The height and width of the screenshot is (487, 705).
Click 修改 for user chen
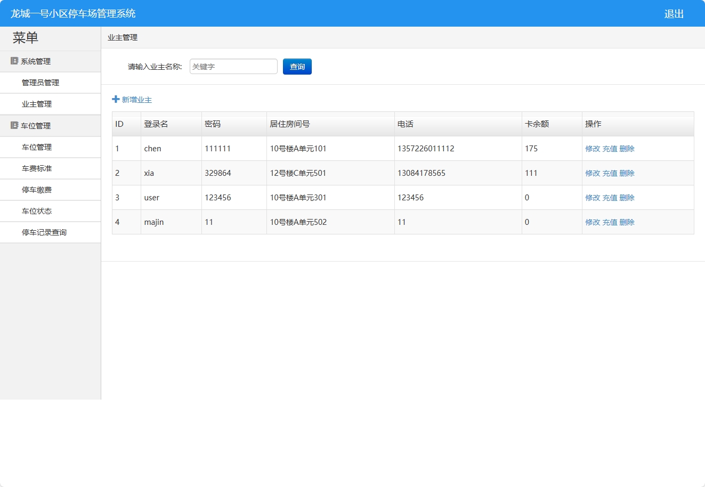(593, 149)
